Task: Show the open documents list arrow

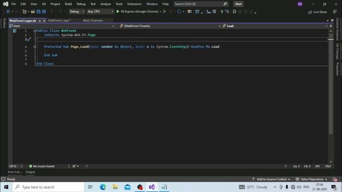Action: point(328,20)
